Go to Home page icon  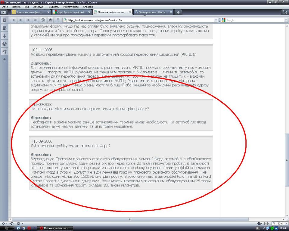click(50, 20)
